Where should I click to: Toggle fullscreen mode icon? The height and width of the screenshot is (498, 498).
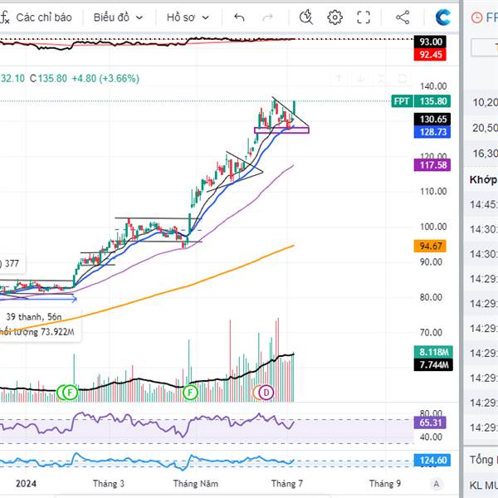tap(364, 17)
